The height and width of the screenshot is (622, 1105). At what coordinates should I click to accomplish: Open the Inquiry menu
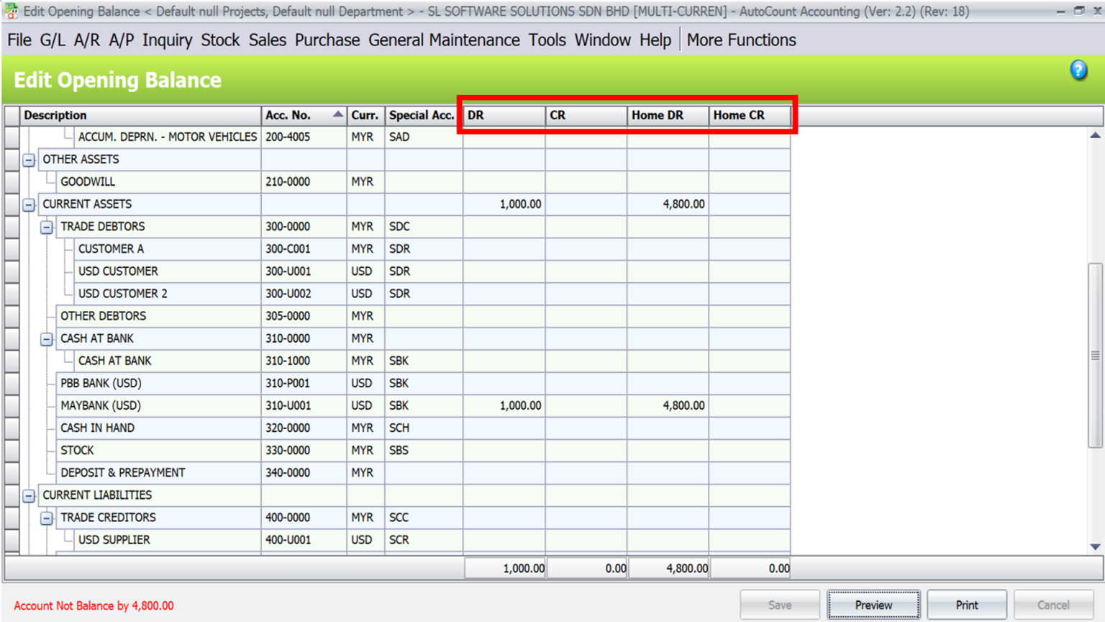[167, 40]
